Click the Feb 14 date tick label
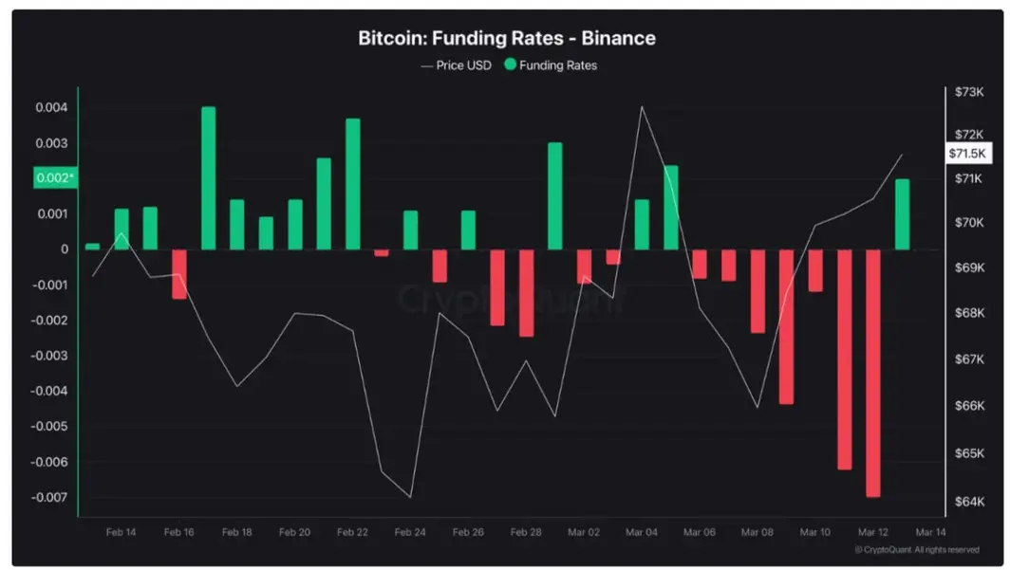The width and height of the screenshot is (1010, 570). 122,532
